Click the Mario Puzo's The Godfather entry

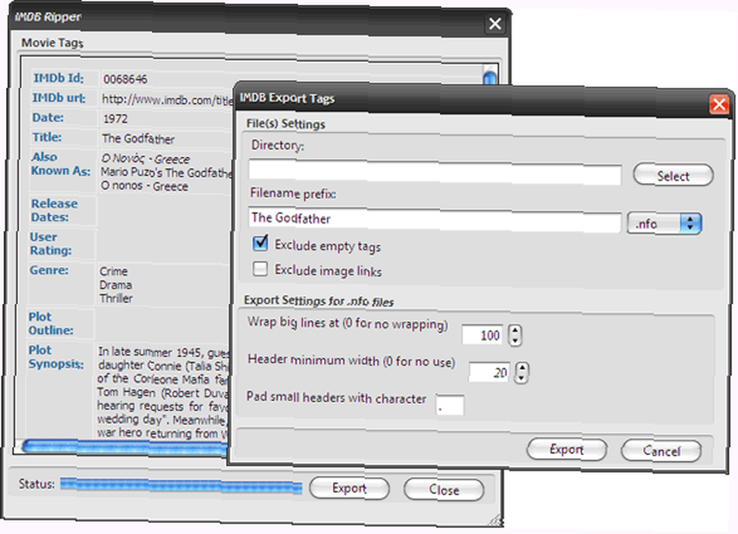click(x=167, y=172)
